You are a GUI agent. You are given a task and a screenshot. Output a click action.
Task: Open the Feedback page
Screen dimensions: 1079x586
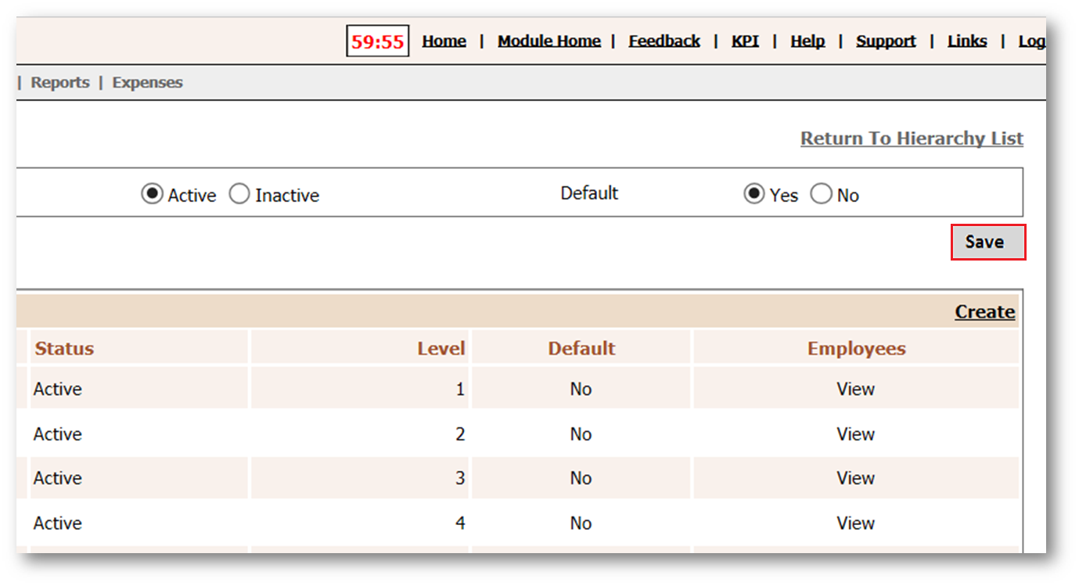664,41
